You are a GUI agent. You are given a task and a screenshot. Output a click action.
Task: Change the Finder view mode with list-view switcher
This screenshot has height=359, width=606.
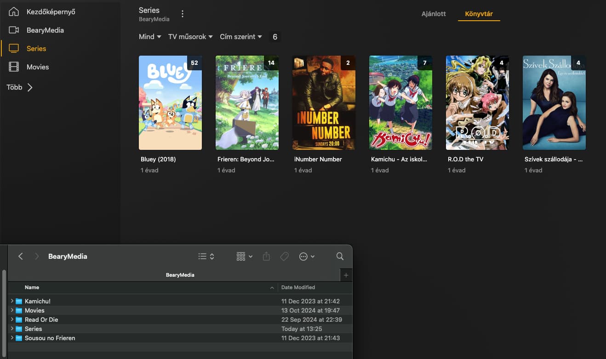coord(206,256)
